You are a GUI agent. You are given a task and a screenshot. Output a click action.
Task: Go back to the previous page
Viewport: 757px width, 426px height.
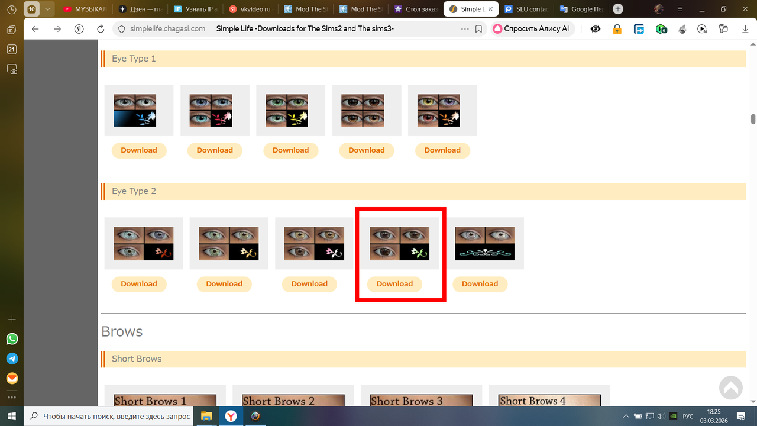[35, 29]
